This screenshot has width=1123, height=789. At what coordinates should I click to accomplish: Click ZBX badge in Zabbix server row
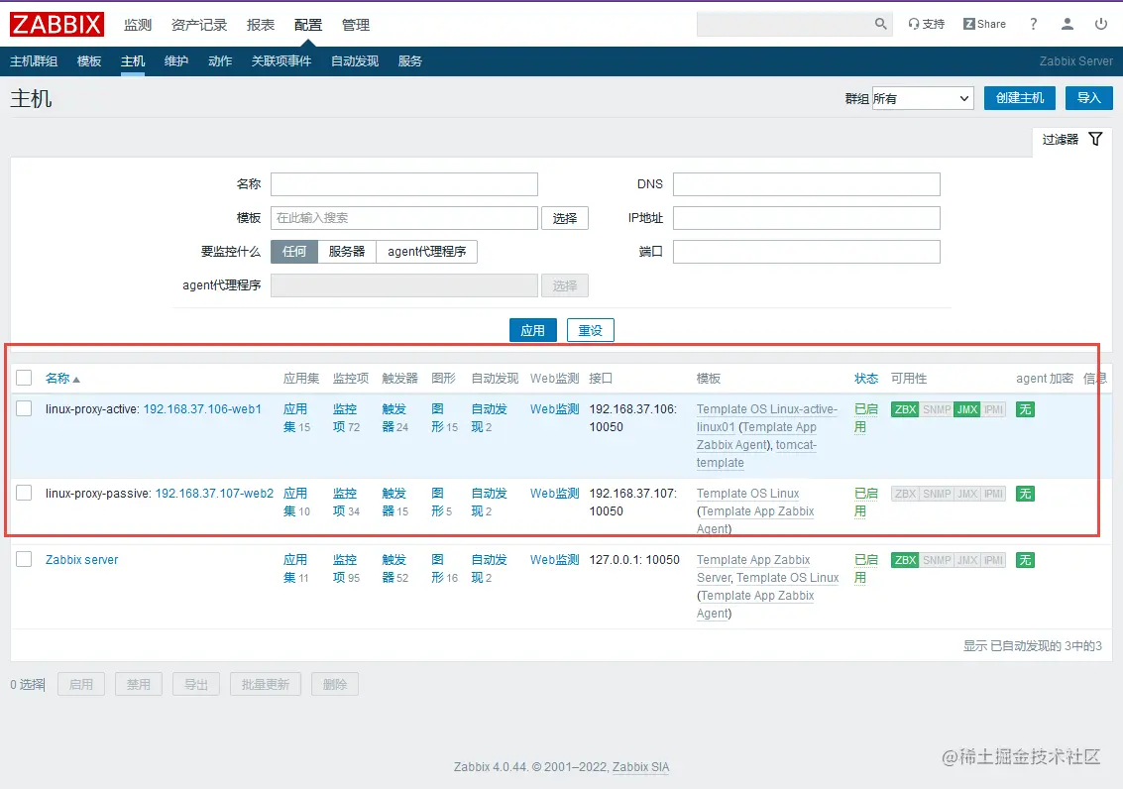tap(905, 560)
